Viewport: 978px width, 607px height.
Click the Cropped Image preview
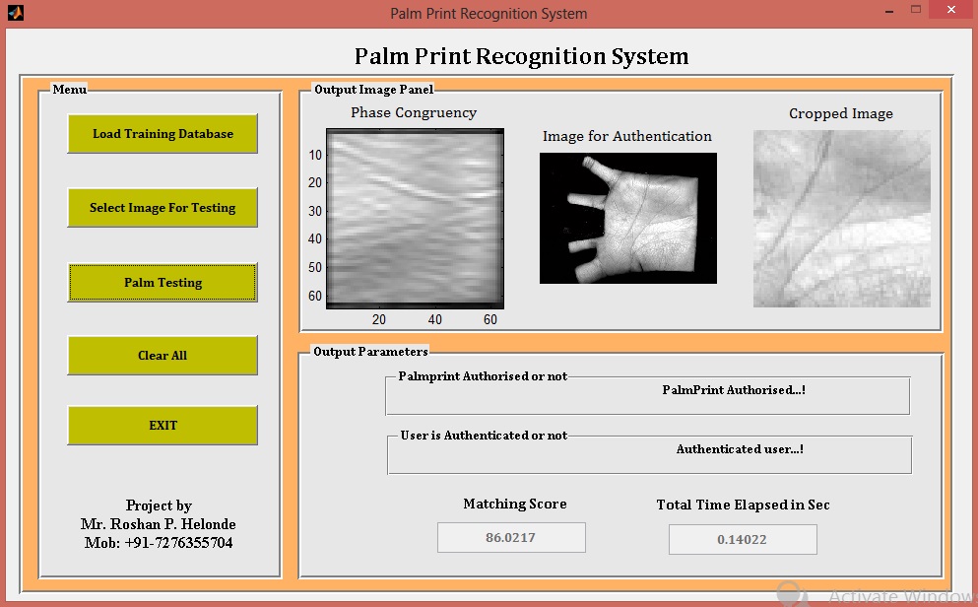[x=840, y=220]
